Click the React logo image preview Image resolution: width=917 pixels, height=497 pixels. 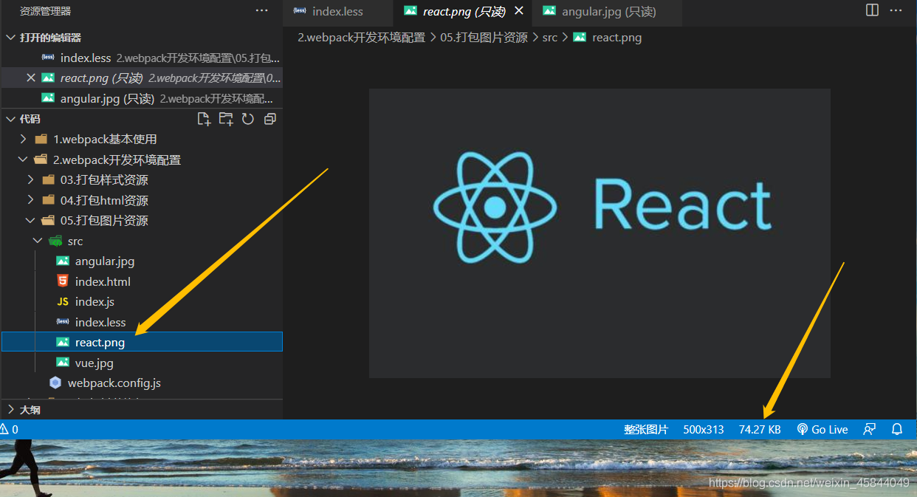[600, 233]
